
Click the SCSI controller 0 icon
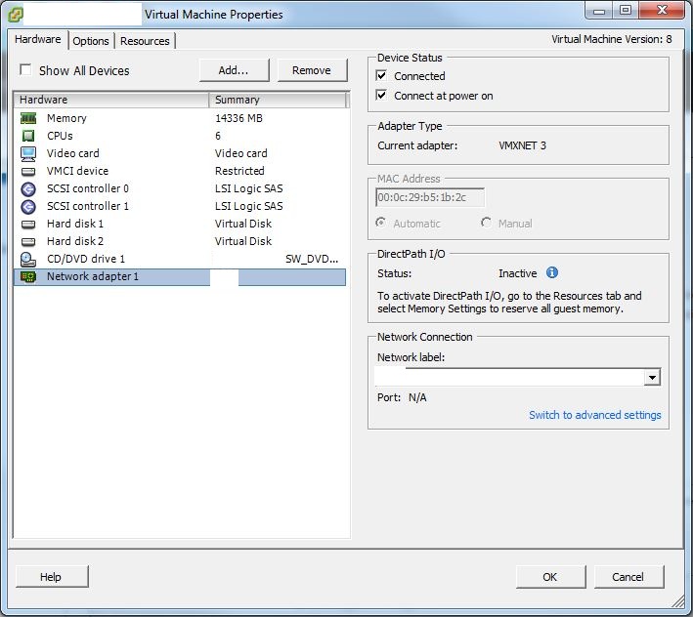click(x=28, y=188)
